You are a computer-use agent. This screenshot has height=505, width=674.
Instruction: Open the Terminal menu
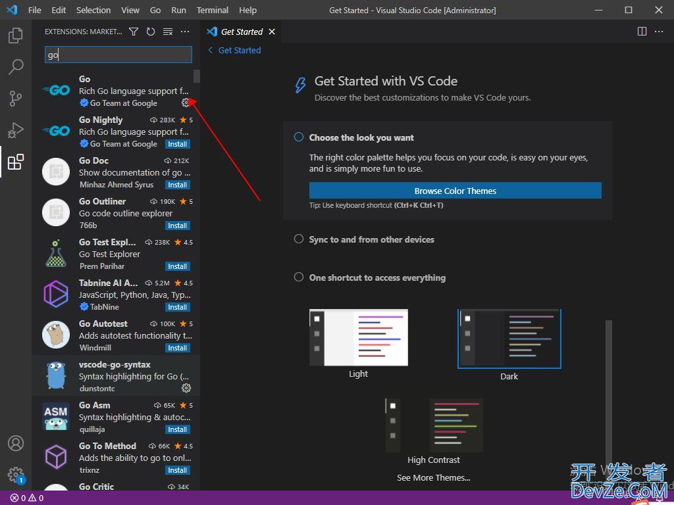click(x=213, y=10)
